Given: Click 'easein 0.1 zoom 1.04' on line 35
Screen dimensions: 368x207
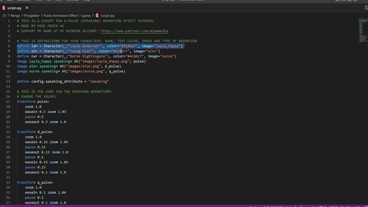Looking at the screenshot, I should coord(45,193).
